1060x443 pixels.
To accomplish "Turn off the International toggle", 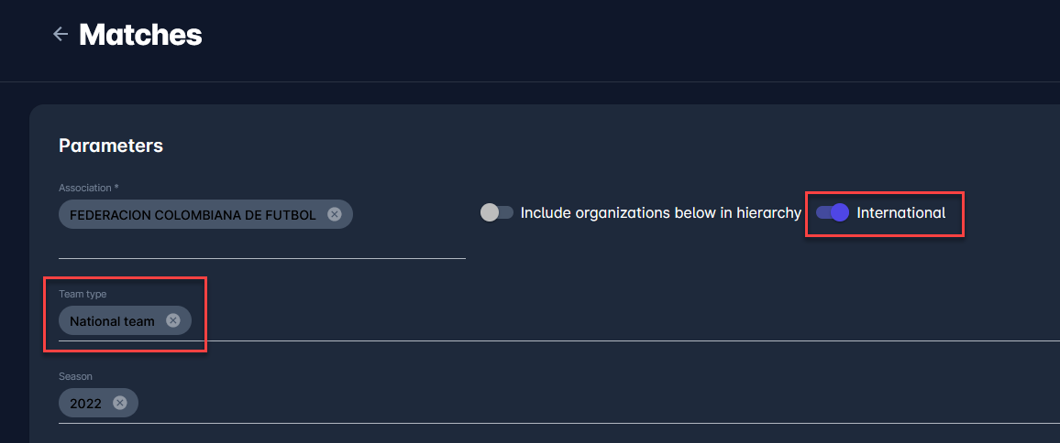I will (832, 212).
